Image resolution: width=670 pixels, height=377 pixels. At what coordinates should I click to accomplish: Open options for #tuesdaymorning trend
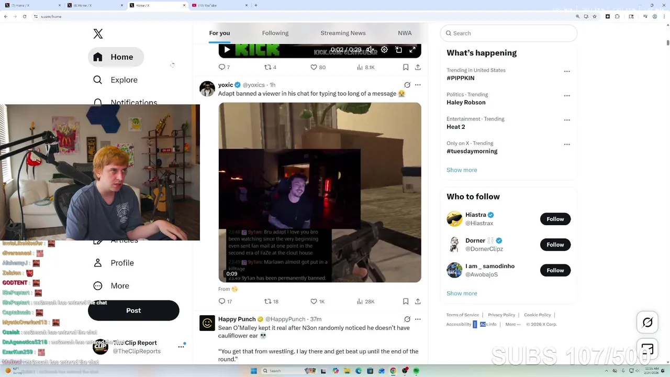[567, 145]
